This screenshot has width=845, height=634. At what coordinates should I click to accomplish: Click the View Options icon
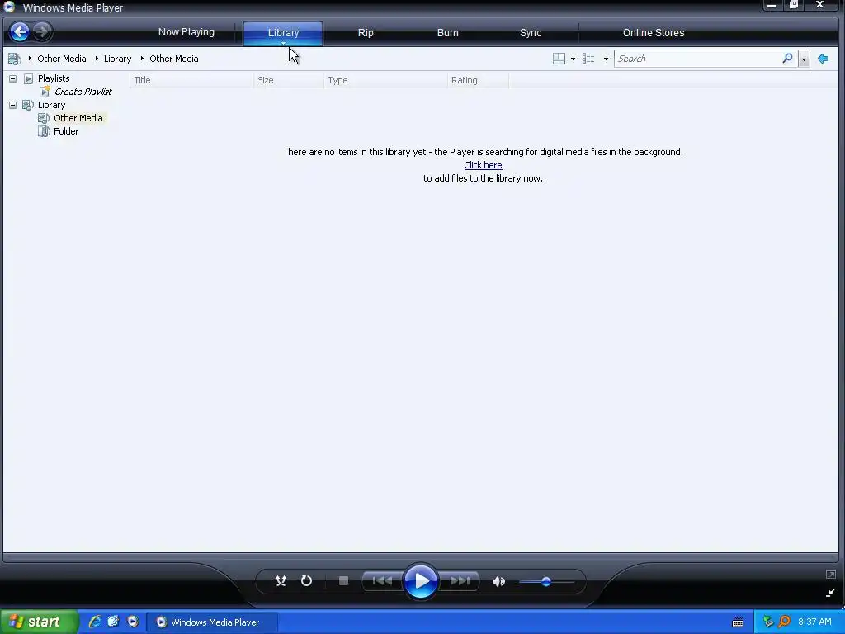click(x=588, y=59)
